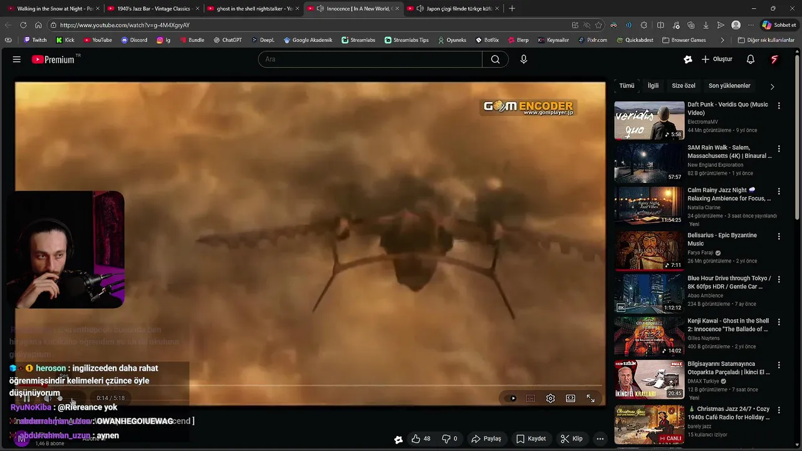
Task: Open browser extensions puzzle icon
Action: [644, 25]
